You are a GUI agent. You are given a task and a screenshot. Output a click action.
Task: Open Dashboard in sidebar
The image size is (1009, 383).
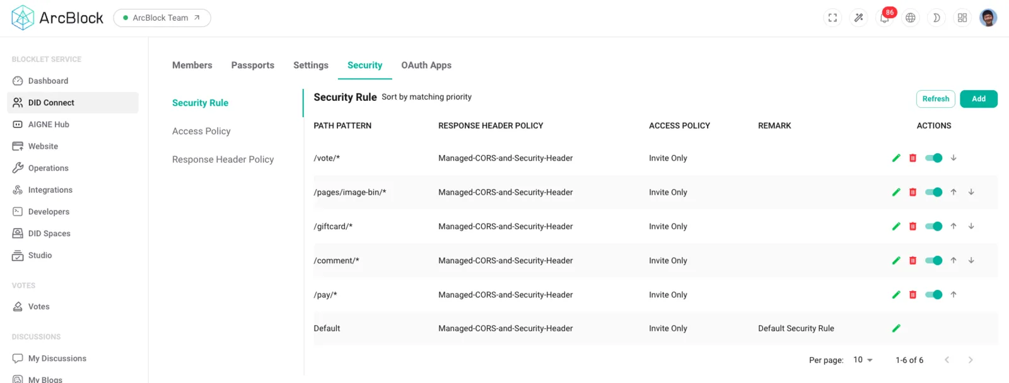click(73, 81)
